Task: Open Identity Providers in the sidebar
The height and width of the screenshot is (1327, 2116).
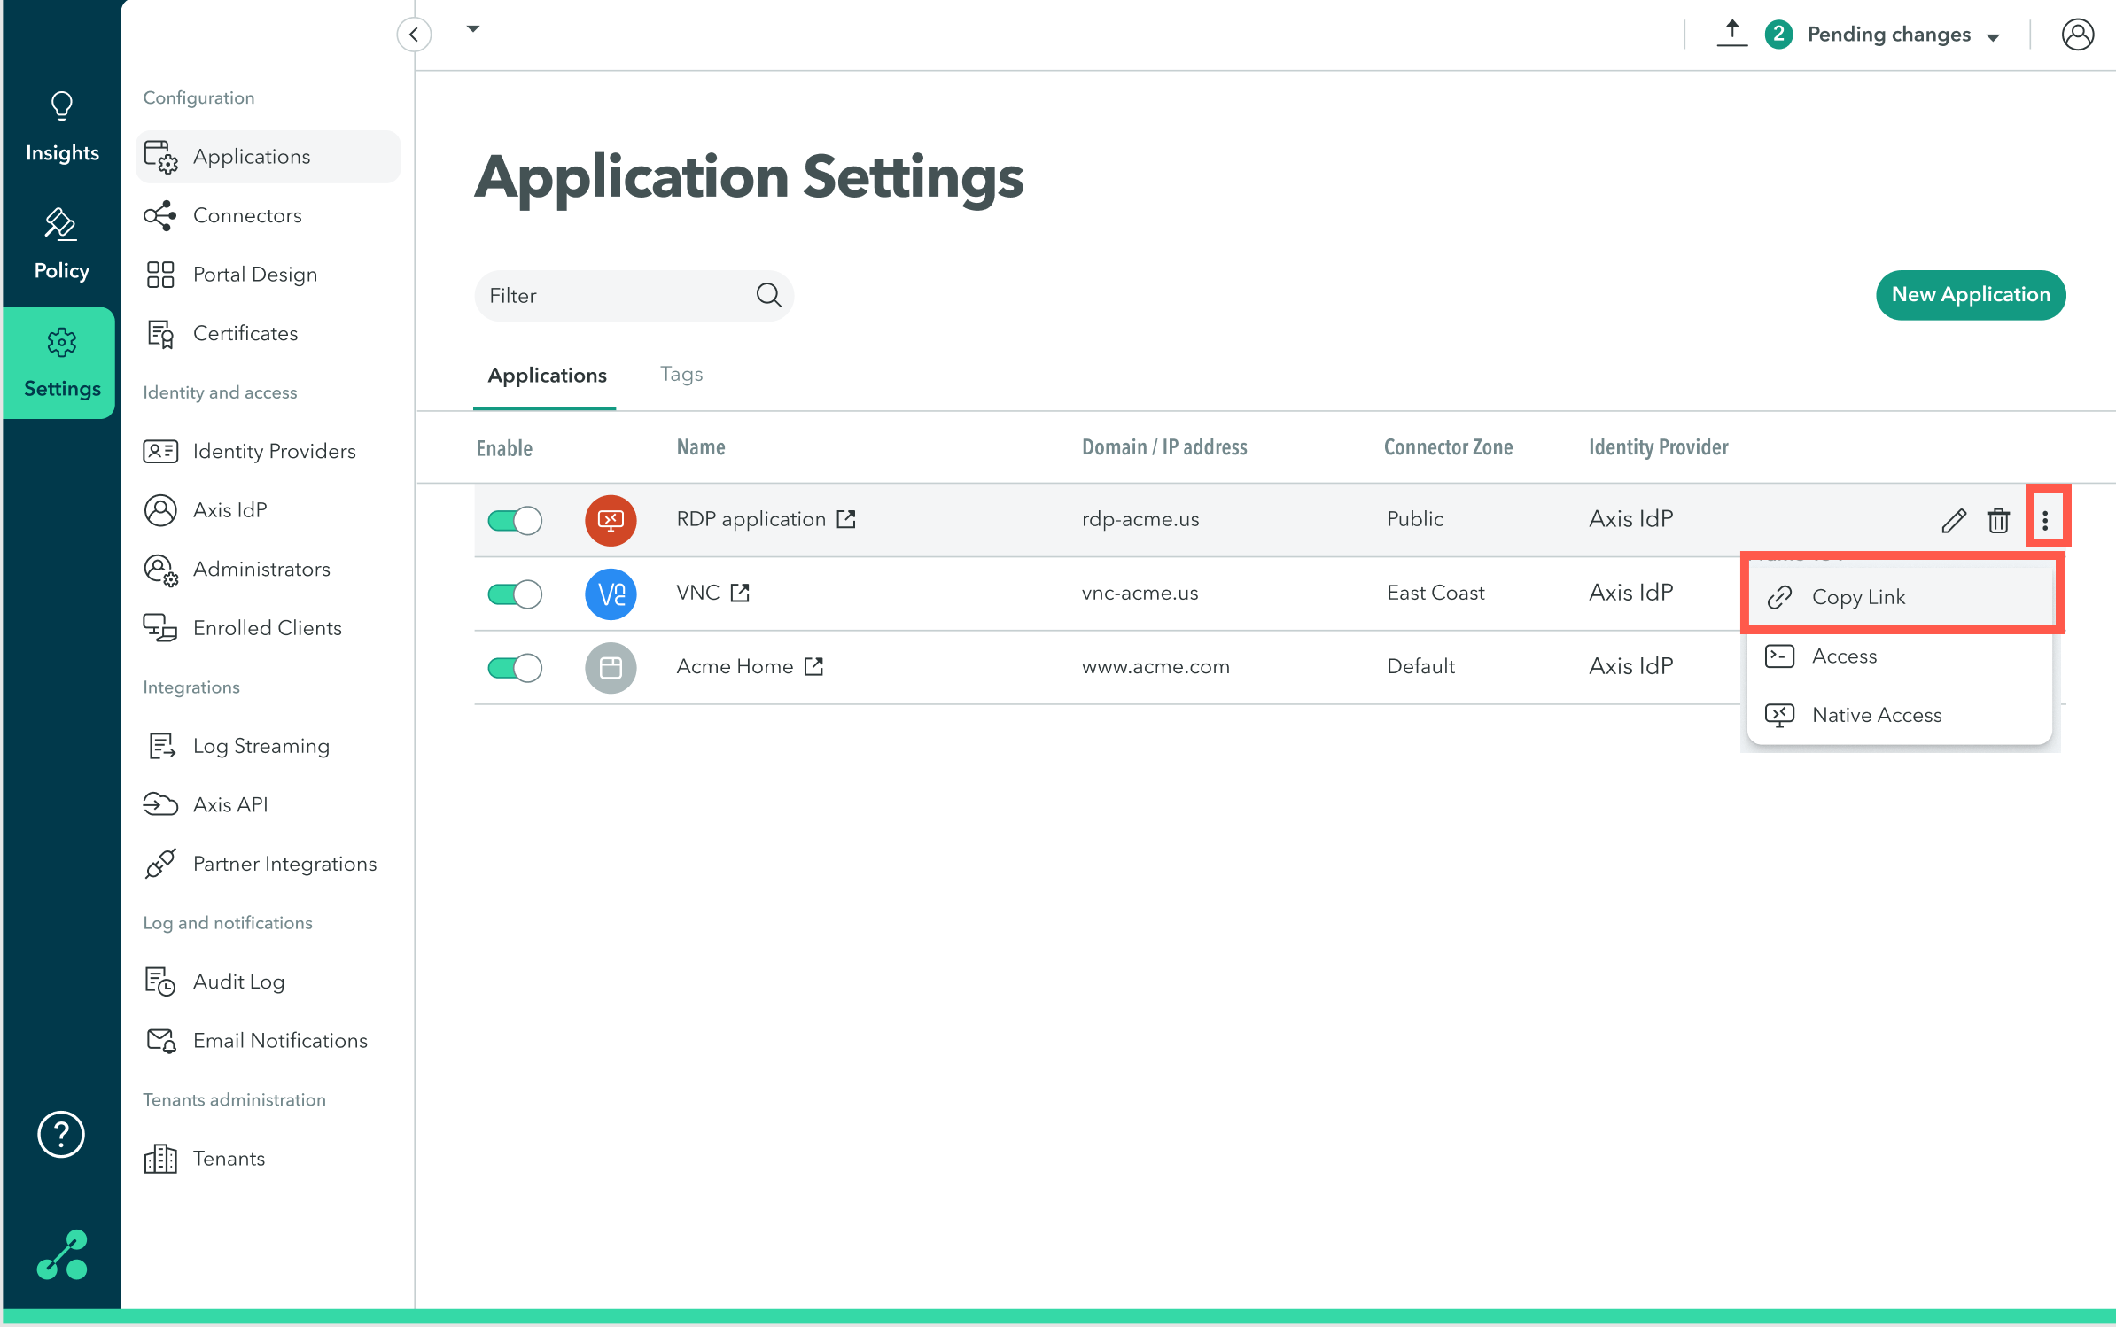Action: click(x=274, y=451)
